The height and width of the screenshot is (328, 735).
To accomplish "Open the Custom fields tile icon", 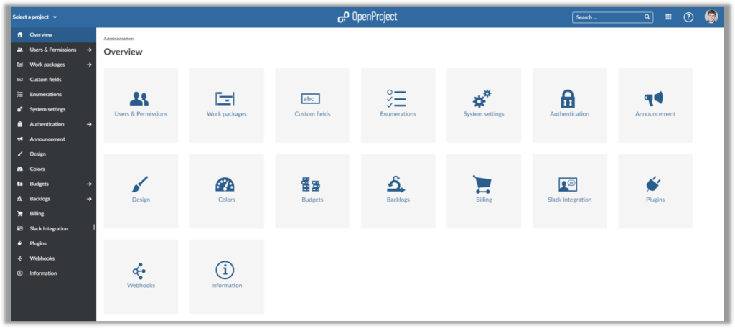I will (312, 99).
